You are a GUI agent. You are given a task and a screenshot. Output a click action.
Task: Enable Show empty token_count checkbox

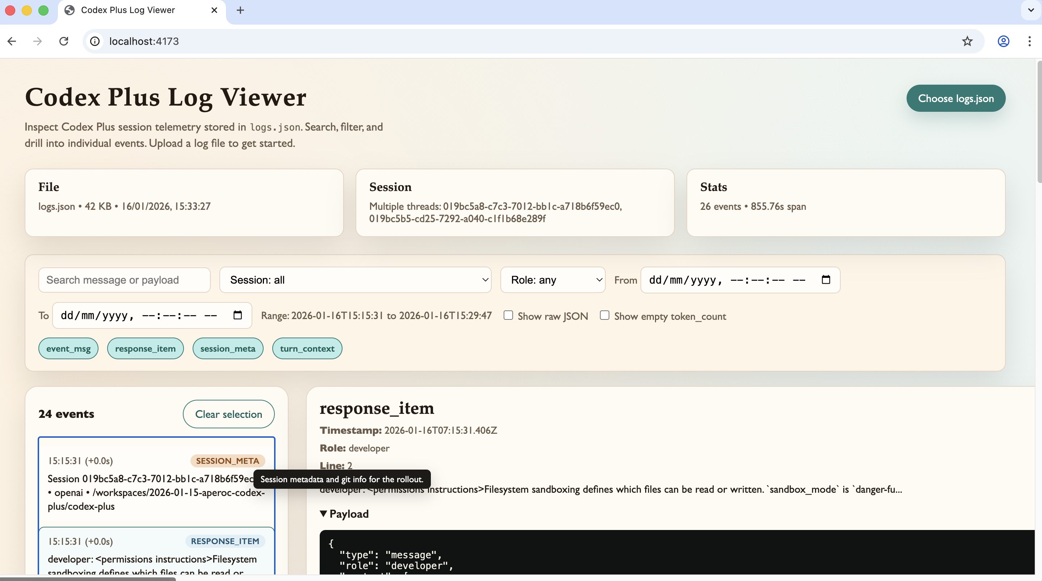pyautogui.click(x=604, y=315)
